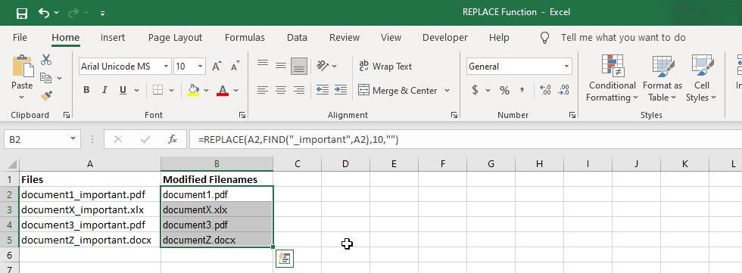Open Conditional Formatting menu

pyautogui.click(x=612, y=79)
